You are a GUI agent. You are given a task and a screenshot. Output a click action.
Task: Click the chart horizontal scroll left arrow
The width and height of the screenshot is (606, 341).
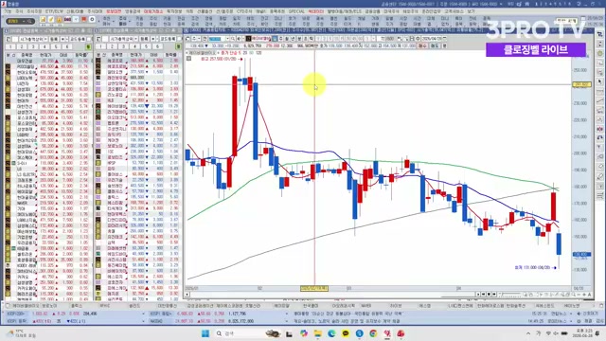(187, 295)
